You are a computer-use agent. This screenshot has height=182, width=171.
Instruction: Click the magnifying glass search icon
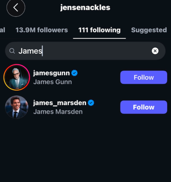[12, 51]
